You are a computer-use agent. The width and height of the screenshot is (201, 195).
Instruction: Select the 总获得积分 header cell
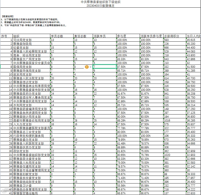(x=175, y=36)
